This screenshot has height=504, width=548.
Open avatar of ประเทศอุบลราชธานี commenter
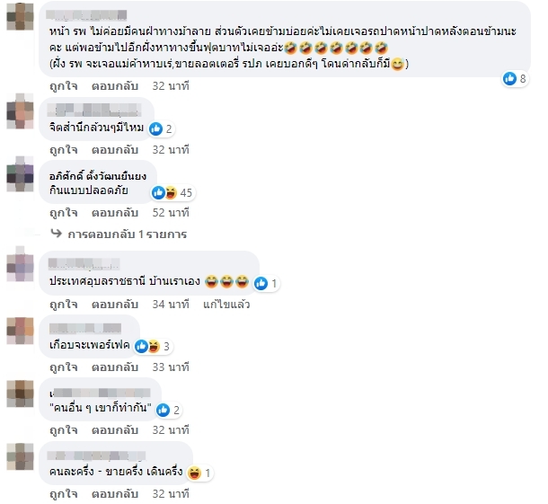coord(21,264)
